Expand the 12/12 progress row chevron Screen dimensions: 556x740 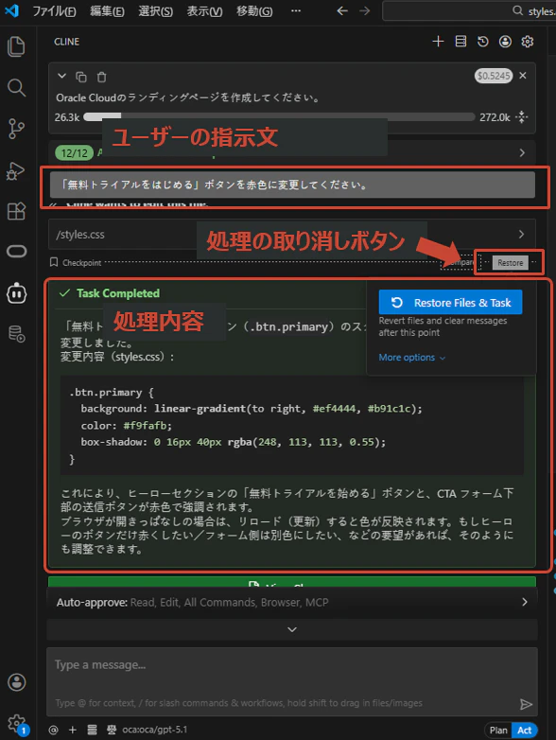tap(522, 153)
